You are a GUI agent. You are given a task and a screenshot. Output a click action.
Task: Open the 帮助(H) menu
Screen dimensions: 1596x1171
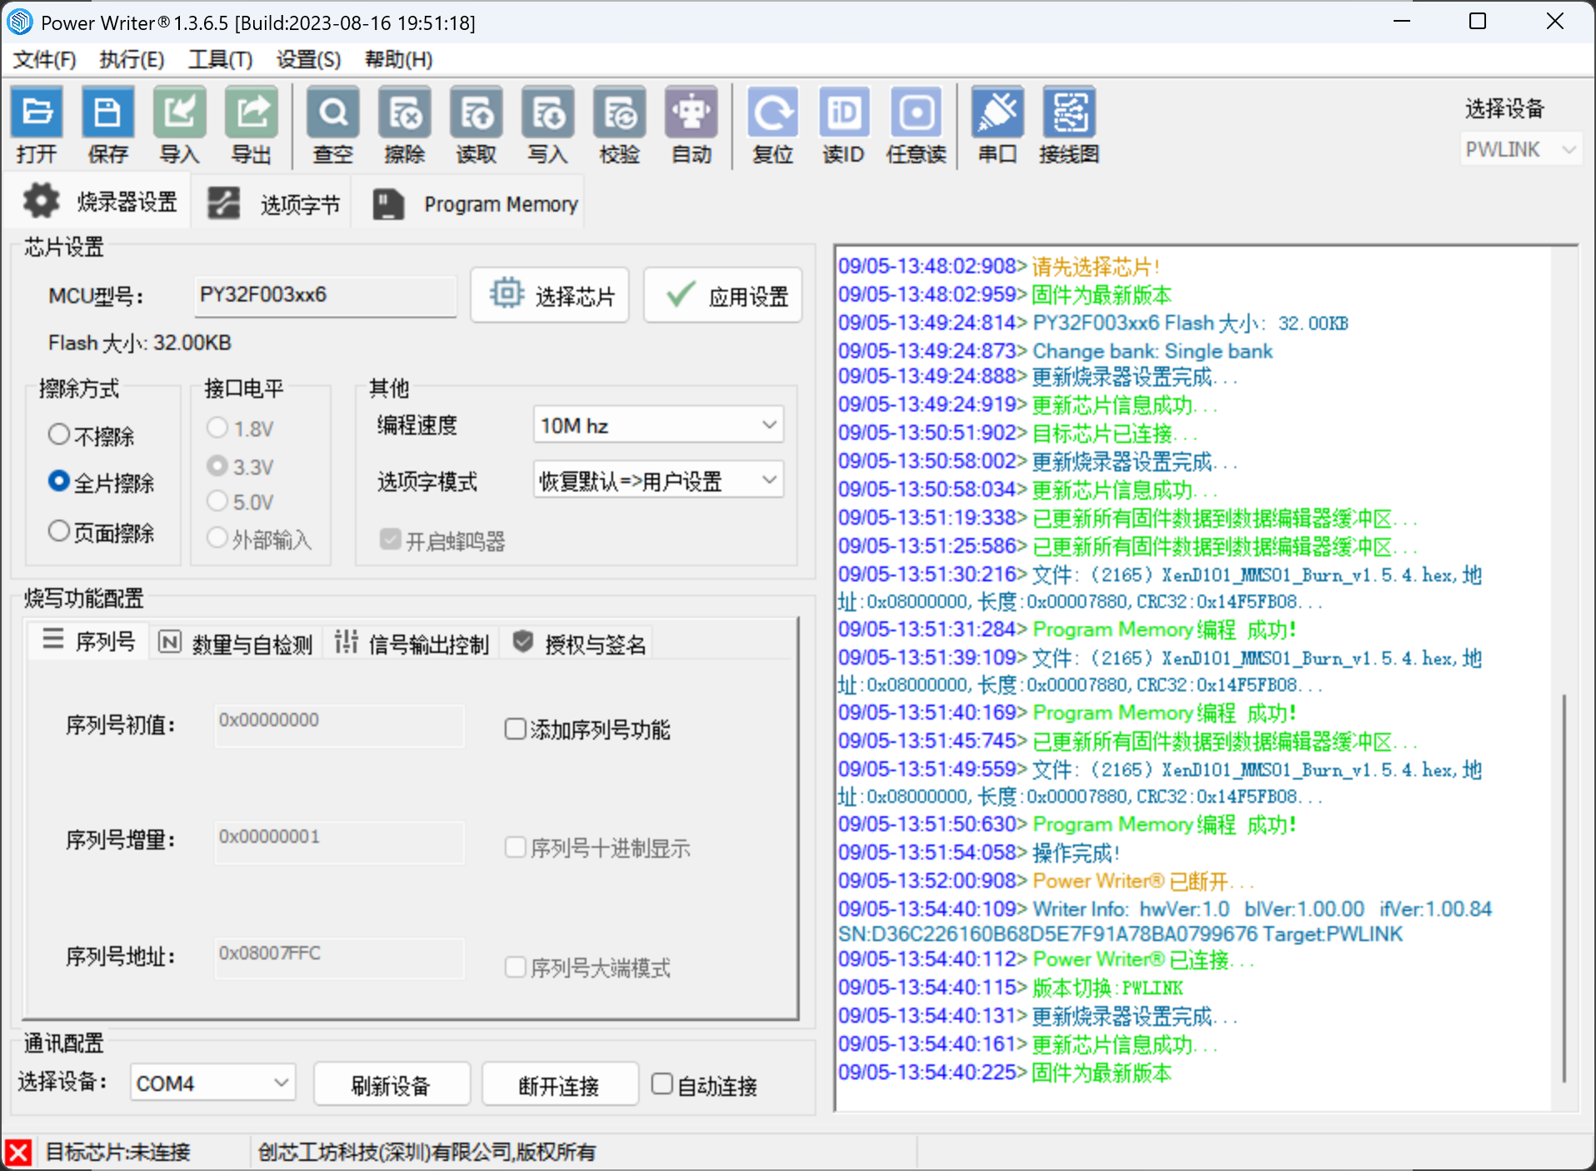point(399,60)
